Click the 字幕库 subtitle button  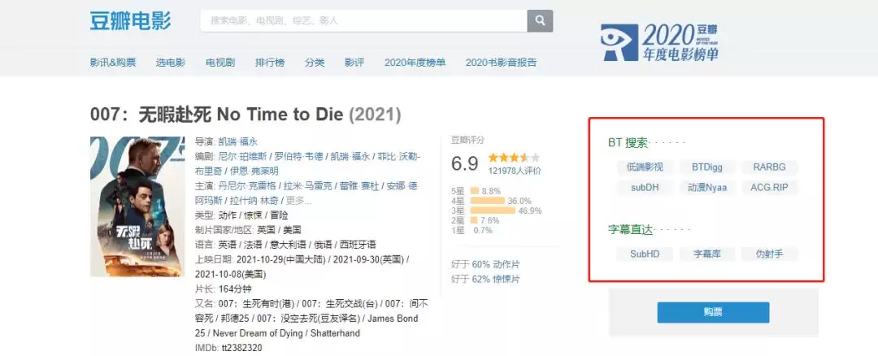707,254
